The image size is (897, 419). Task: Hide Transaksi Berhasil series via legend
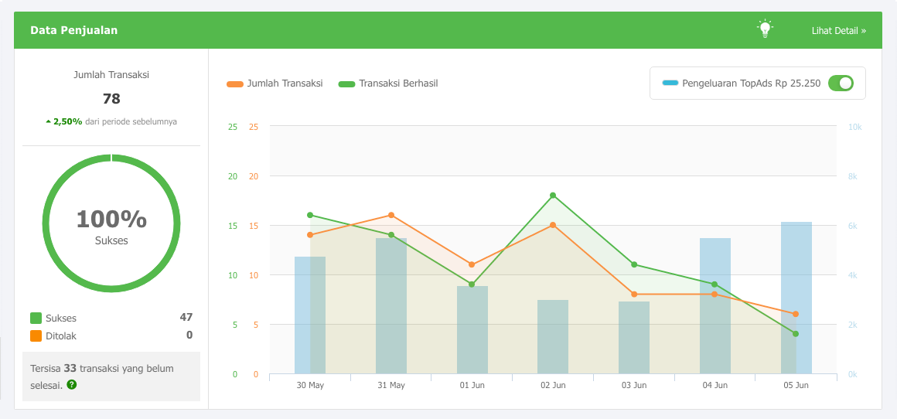pyautogui.click(x=388, y=83)
